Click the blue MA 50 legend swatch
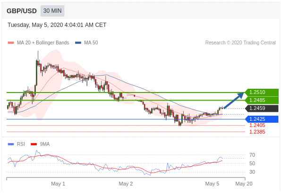Viewport: 281px width, 194px height. coord(78,42)
